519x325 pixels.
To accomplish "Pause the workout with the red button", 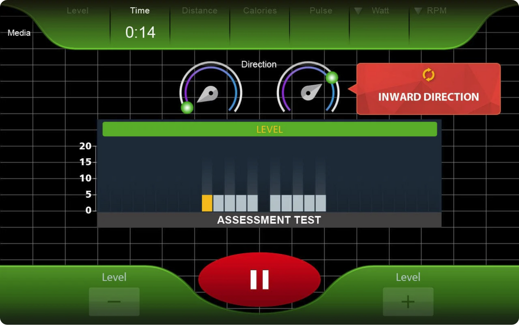I will point(259,279).
